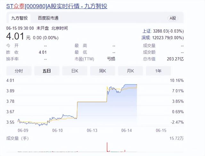The image size is (205, 156).
Task: Click the 3.85% axis label
Action: [178, 101]
